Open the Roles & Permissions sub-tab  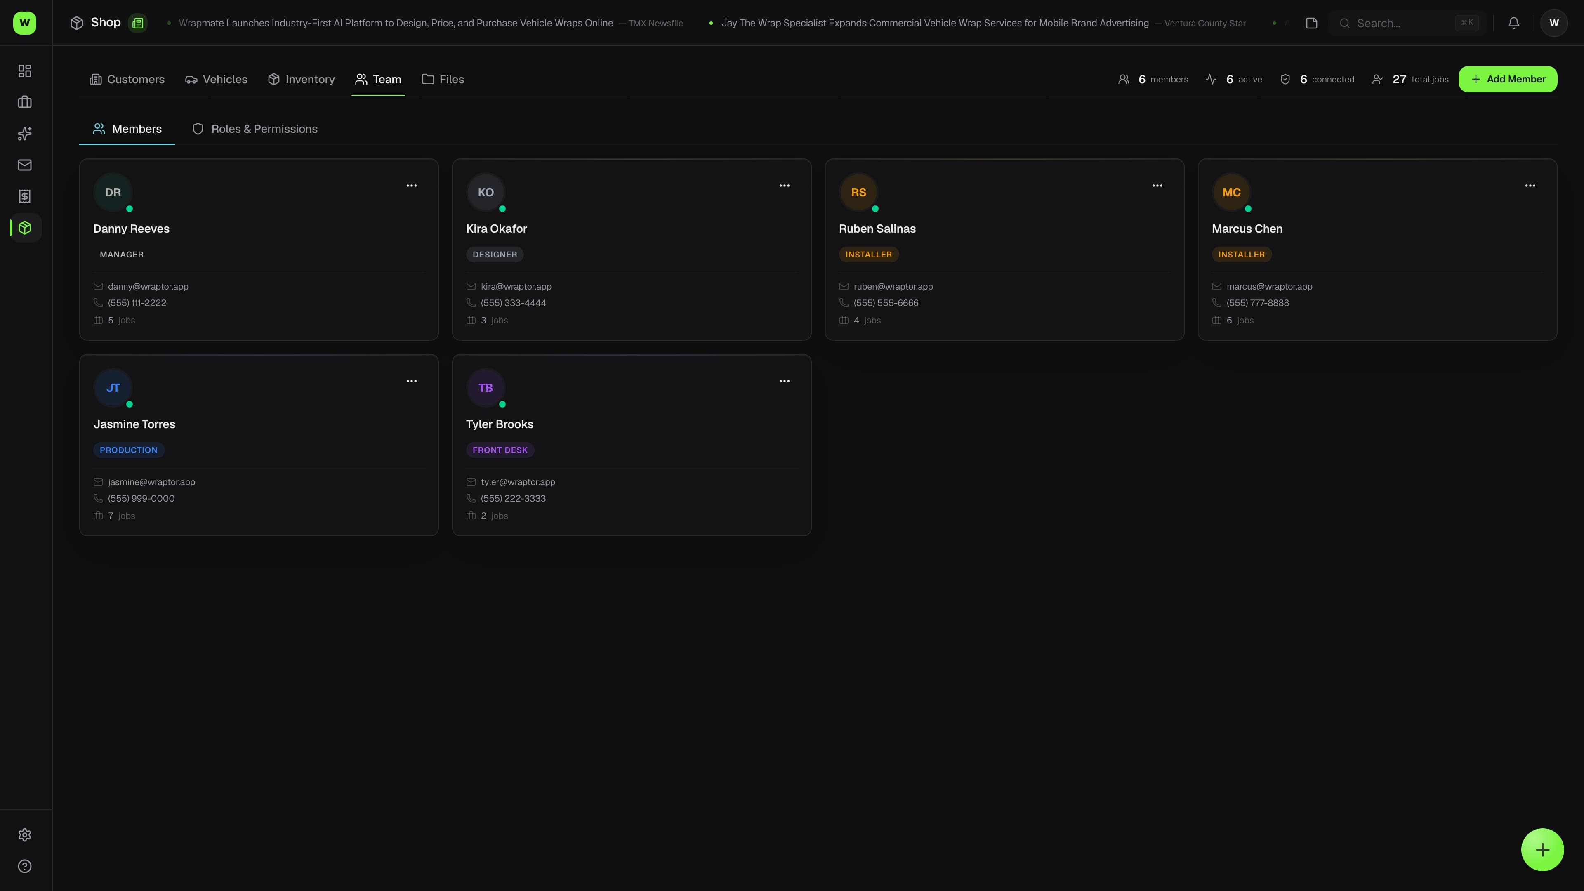pyautogui.click(x=255, y=129)
